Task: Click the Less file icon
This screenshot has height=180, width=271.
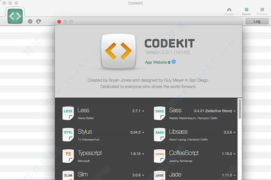Action: pyautogui.click(x=68, y=113)
